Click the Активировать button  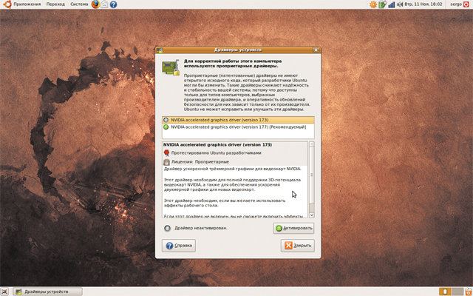coord(293,229)
